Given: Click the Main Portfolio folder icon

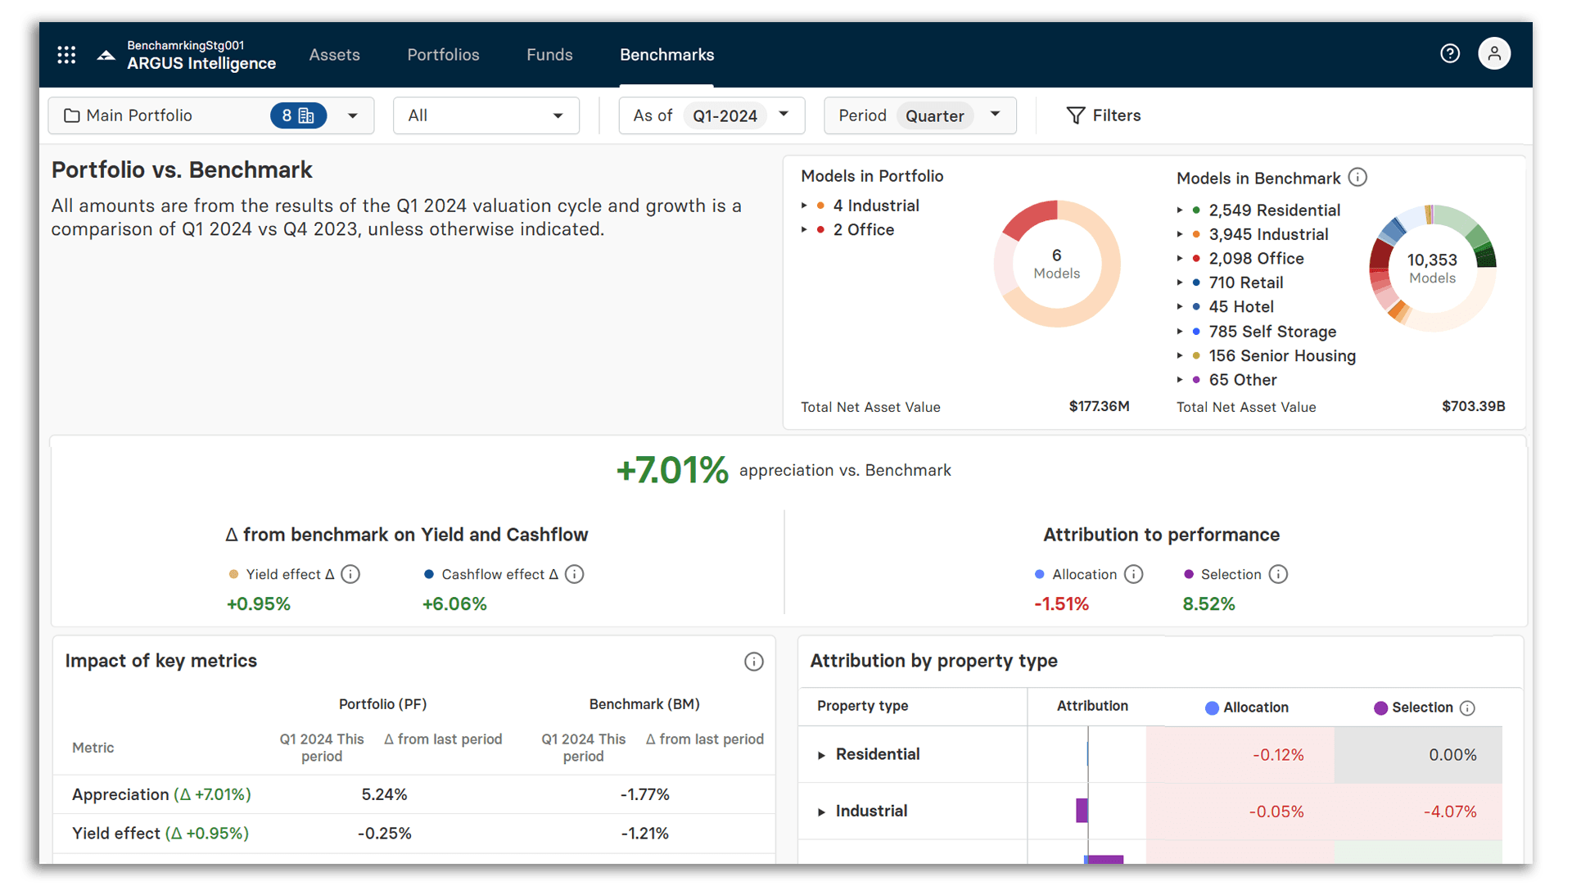Looking at the screenshot, I should (72, 115).
